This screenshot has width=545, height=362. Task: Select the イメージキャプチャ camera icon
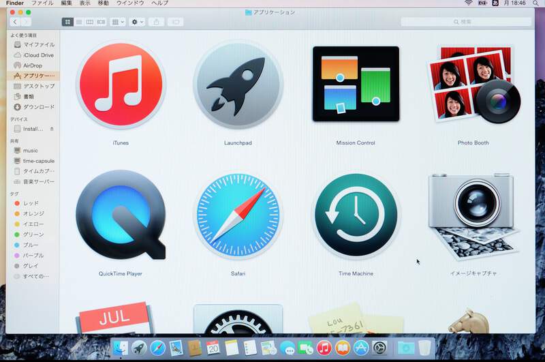[x=473, y=216]
